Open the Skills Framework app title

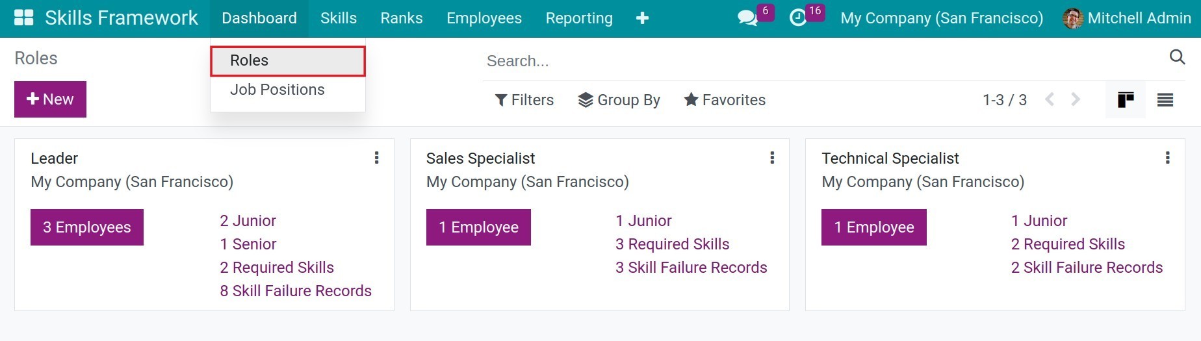point(121,18)
